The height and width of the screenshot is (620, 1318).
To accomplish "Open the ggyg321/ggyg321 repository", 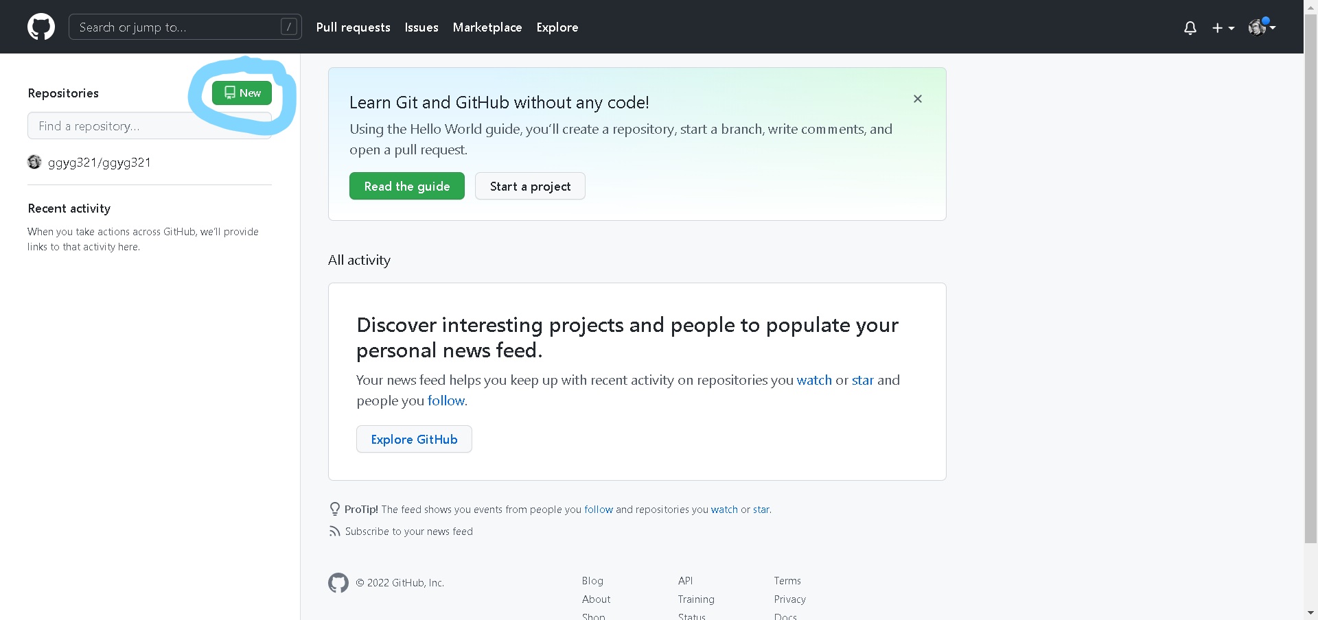I will click(x=100, y=163).
